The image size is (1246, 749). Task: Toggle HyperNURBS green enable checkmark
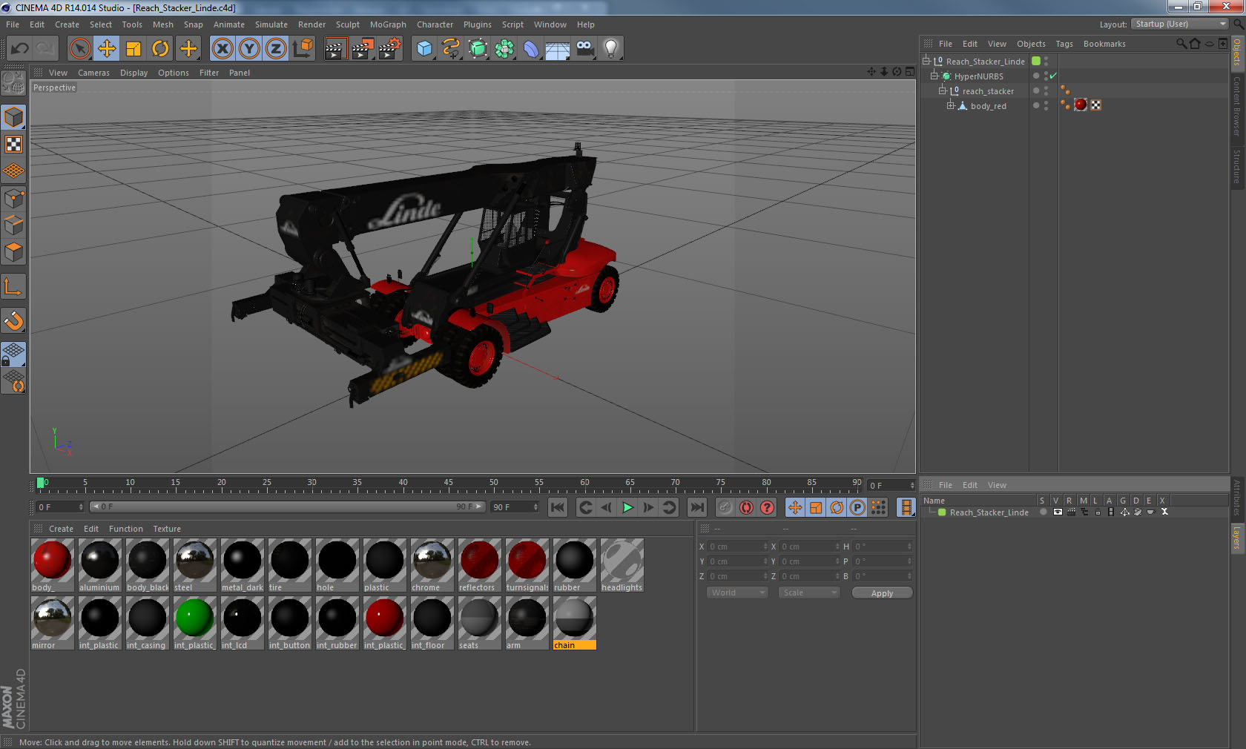coord(1052,76)
